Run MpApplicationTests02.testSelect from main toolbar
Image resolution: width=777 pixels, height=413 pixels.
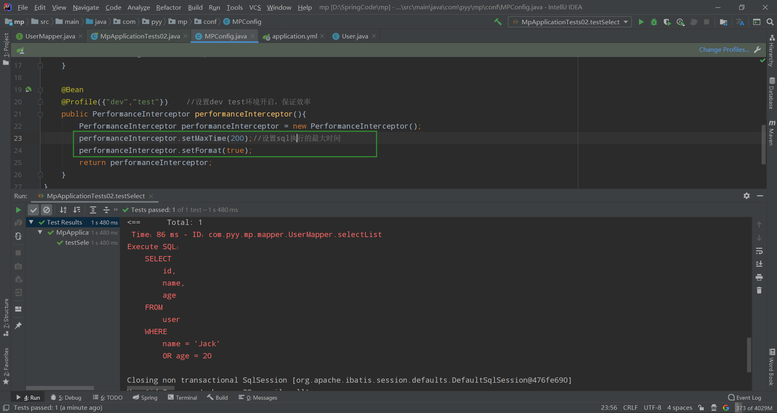641,22
